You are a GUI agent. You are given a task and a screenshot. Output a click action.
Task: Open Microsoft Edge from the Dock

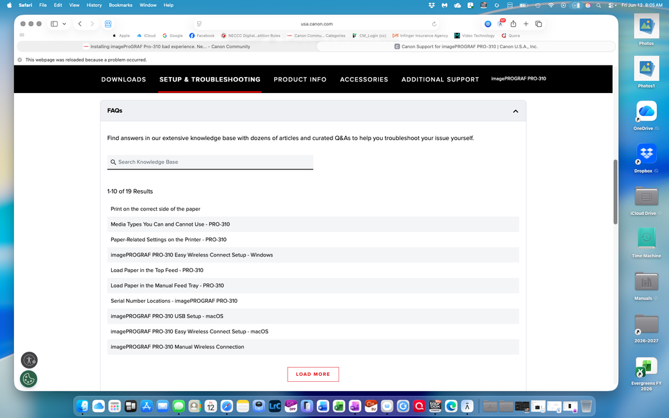(x=451, y=406)
